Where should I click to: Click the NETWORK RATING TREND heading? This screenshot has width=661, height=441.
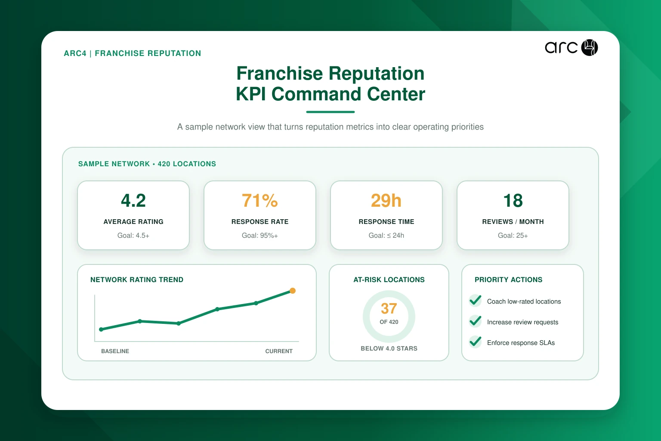pos(137,280)
